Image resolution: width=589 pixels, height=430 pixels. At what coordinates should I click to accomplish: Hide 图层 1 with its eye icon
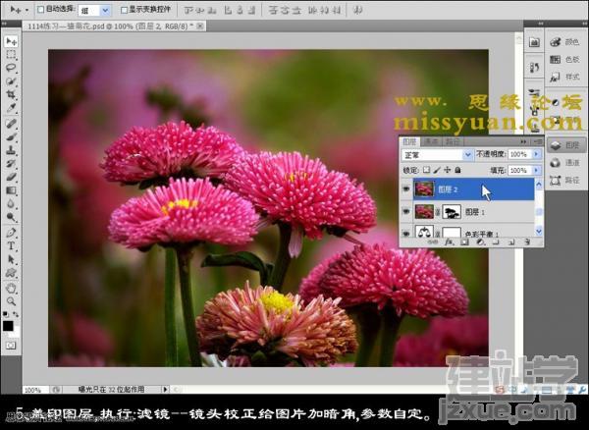click(406, 212)
